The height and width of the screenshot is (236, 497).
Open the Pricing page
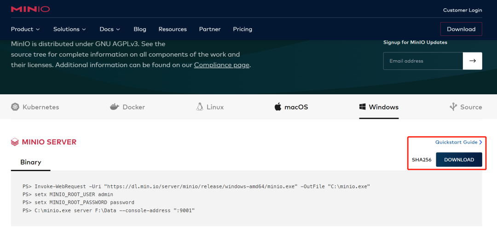coord(243,29)
